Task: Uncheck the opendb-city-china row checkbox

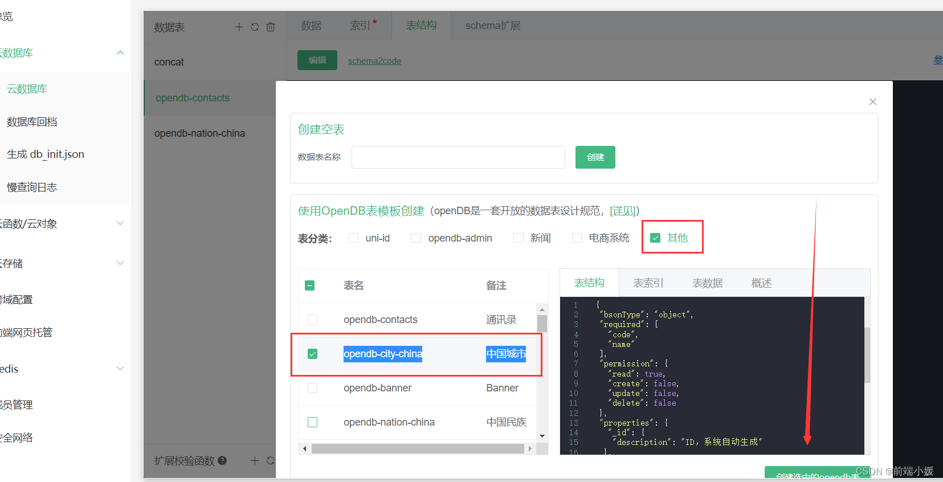Action: 312,354
